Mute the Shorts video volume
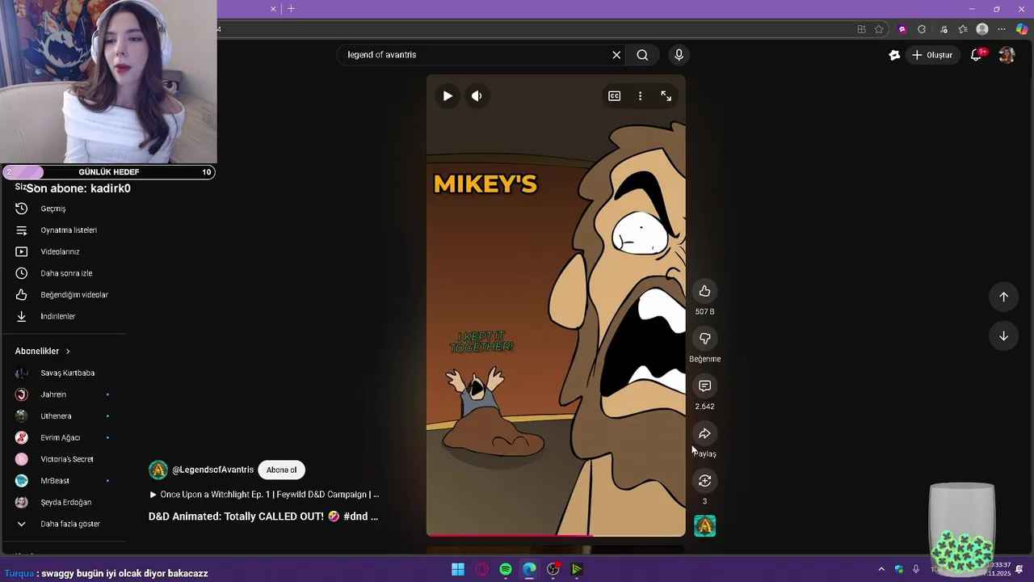The image size is (1034, 582). [477, 95]
